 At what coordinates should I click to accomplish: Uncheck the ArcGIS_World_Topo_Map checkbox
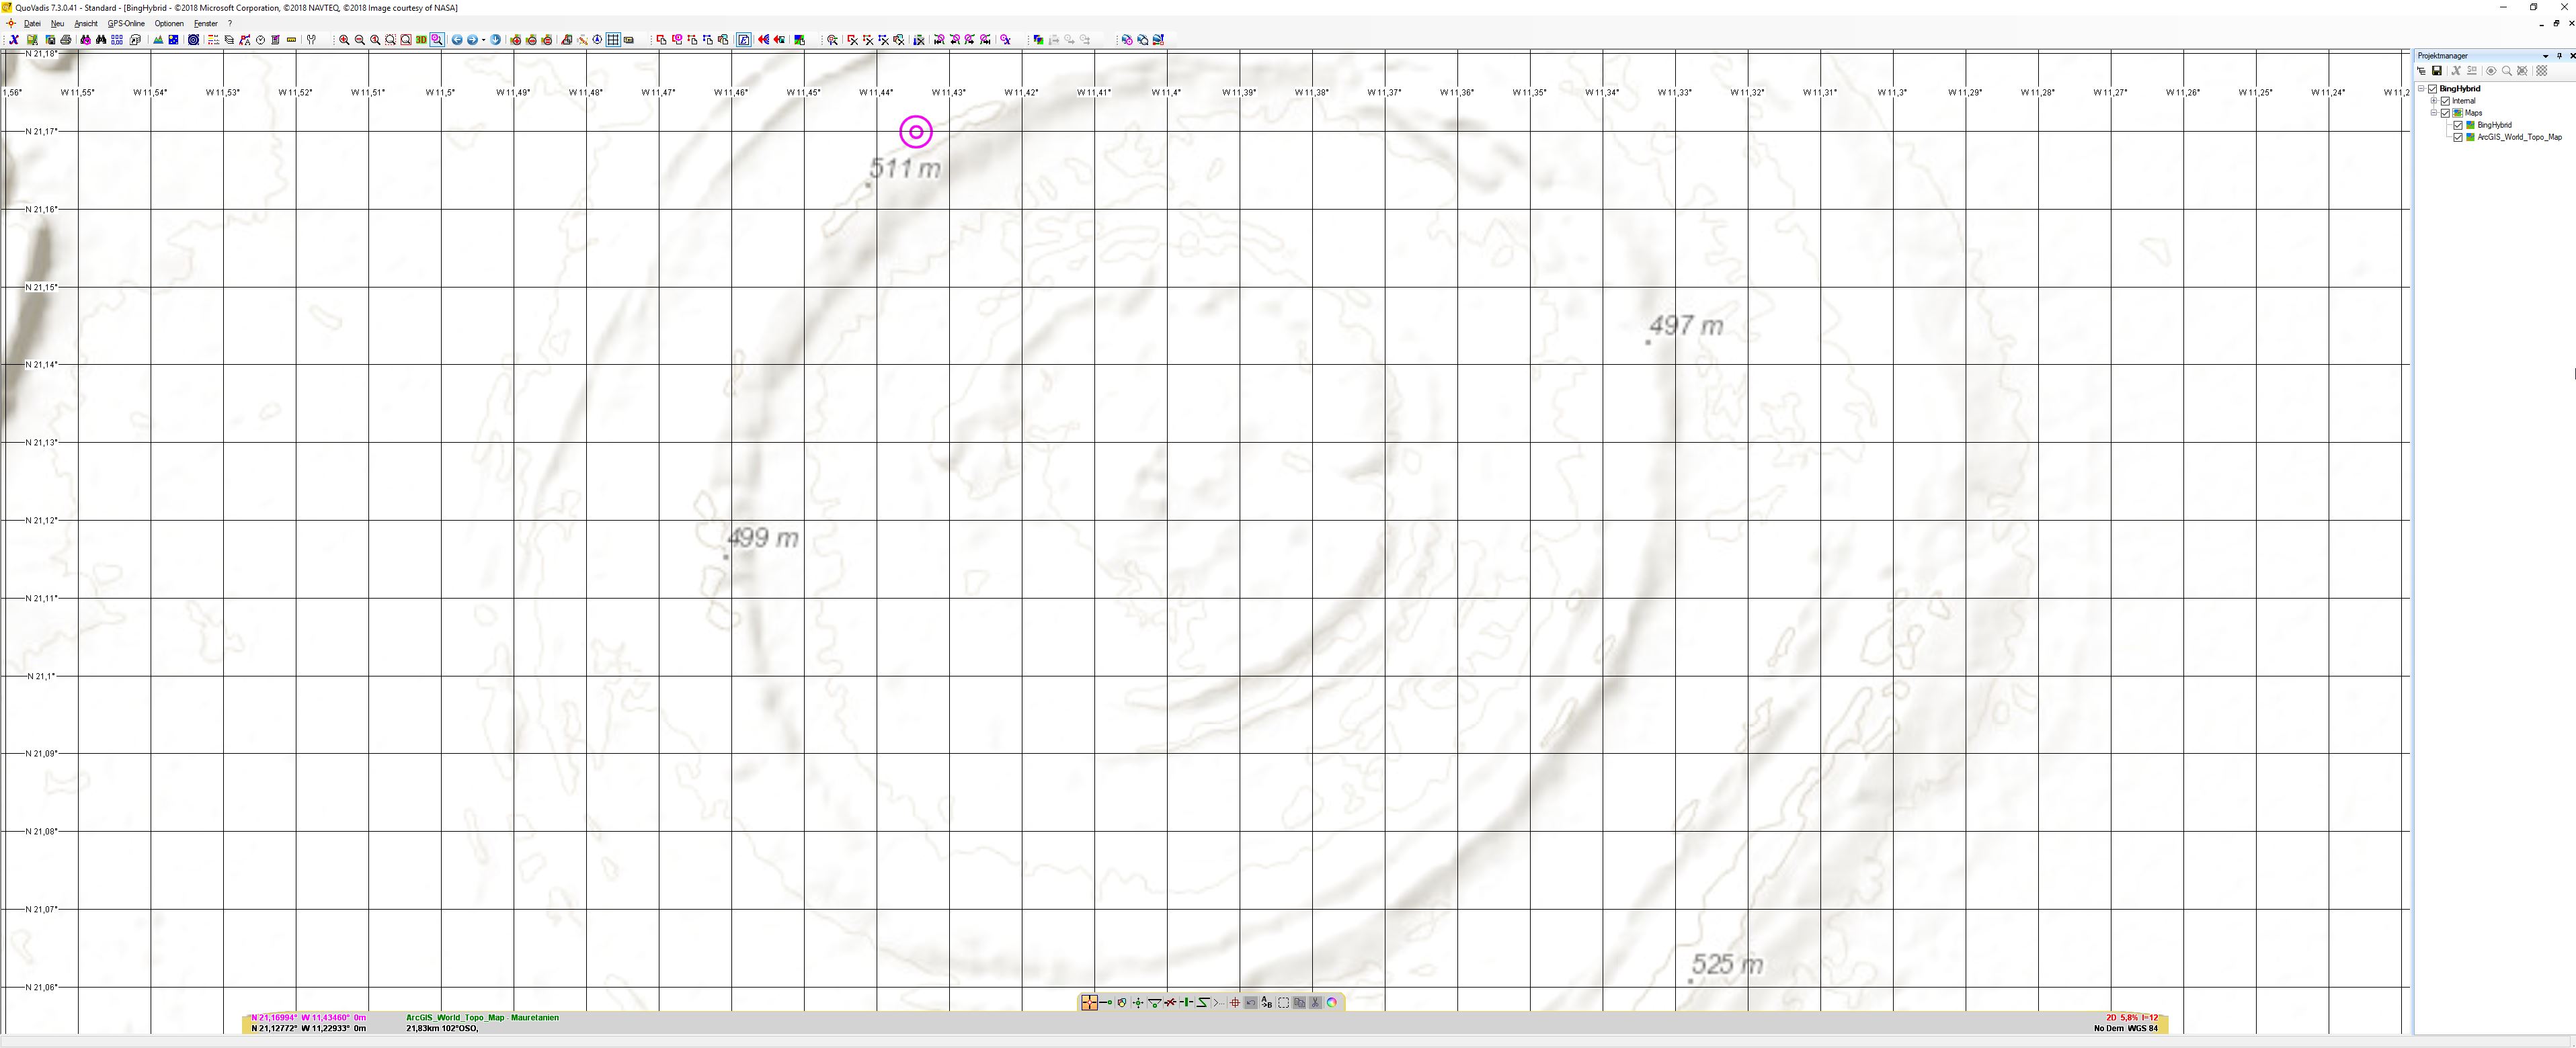pos(2458,138)
